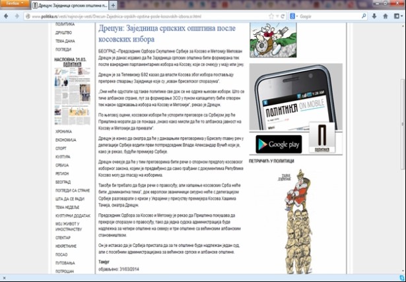
Task: Close the bottom bar with X icon
Action: click(x=4, y=278)
